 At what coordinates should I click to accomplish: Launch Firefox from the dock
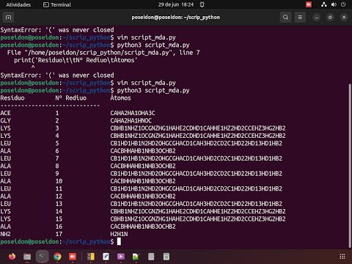click(x=12, y=257)
